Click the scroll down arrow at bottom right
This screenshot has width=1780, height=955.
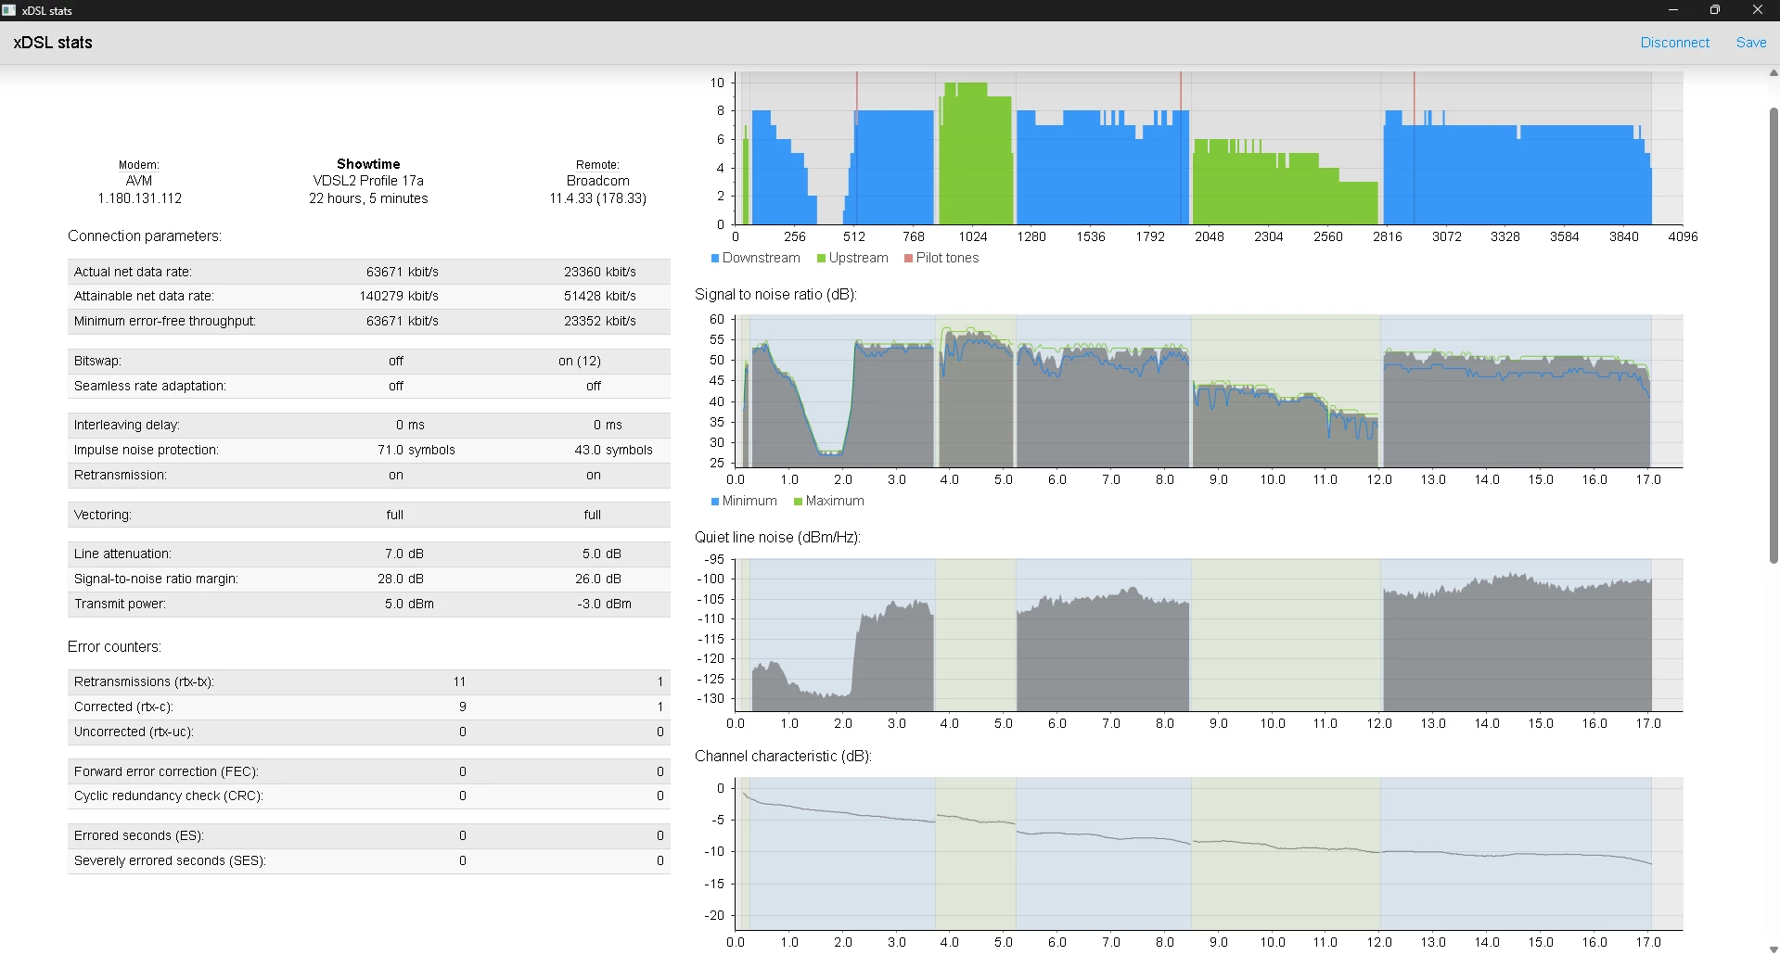tap(1774, 949)
